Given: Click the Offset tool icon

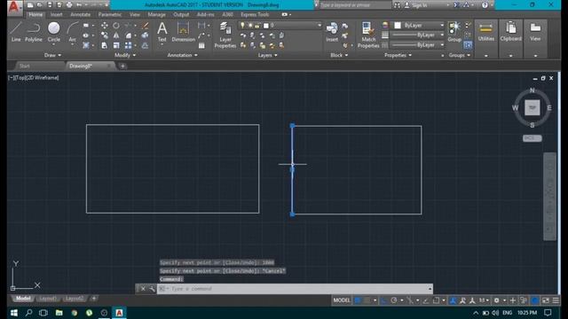Looking at the screenshot, I should coord(146,45).
